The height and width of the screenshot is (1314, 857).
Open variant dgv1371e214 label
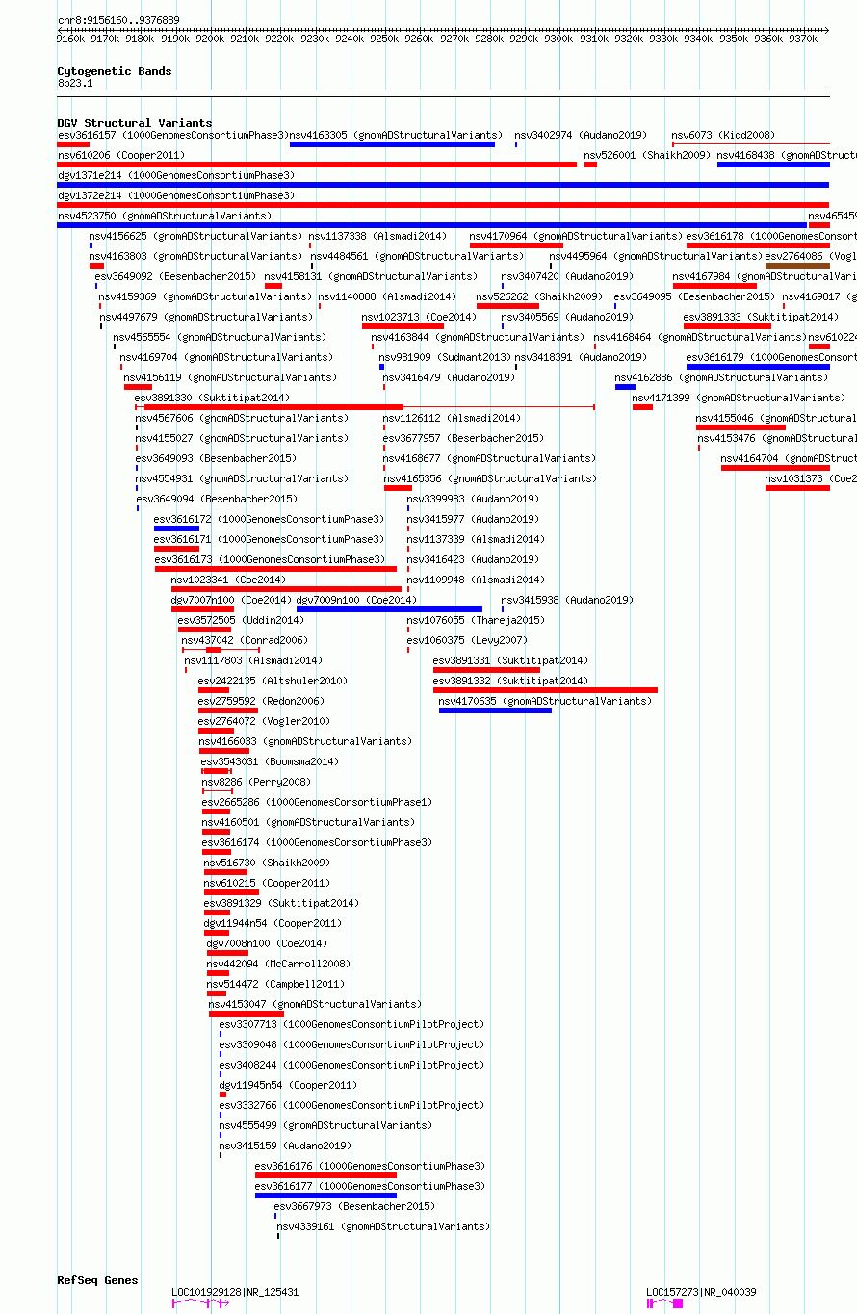pos(176,175)
